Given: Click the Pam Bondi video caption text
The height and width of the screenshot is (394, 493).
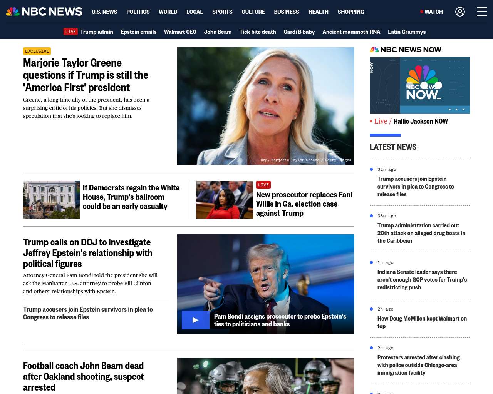Looking at the screenshot, I should (x=280, y=320).
